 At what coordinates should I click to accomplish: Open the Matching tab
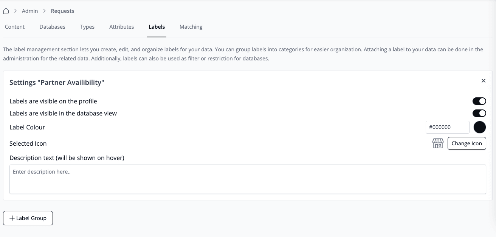191,27
